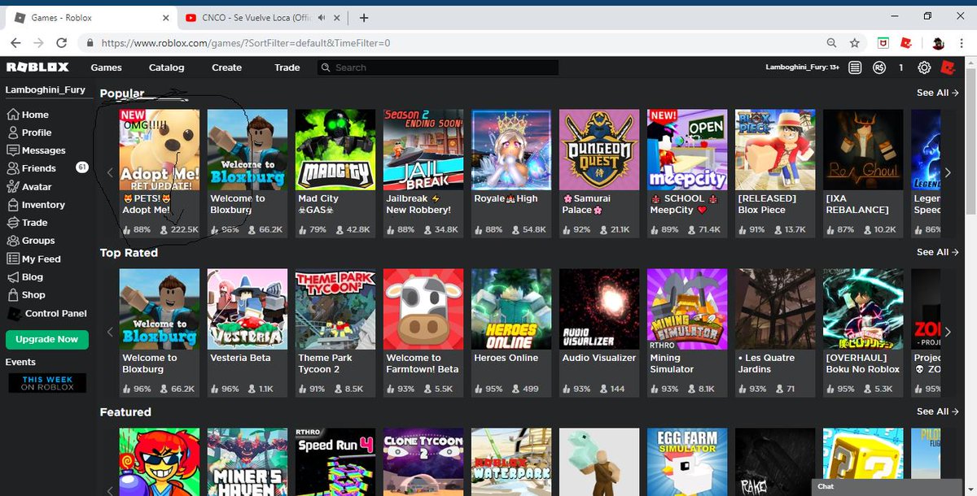Open Egg Farm Simulator featured thumbnail
This screenshot has width=977, height=496.
point(687,462)
